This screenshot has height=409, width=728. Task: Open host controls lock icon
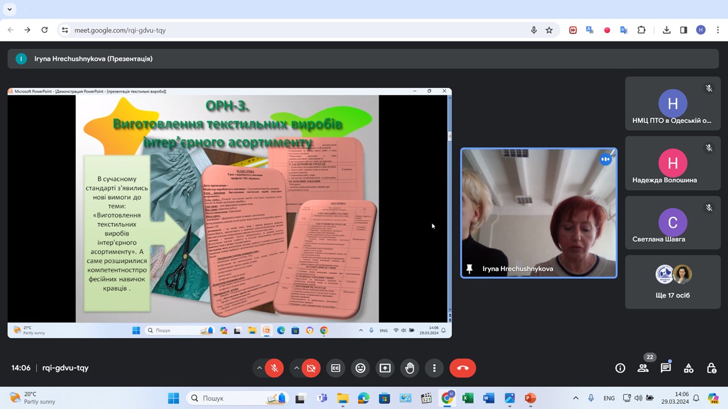[x=711, y=368]
